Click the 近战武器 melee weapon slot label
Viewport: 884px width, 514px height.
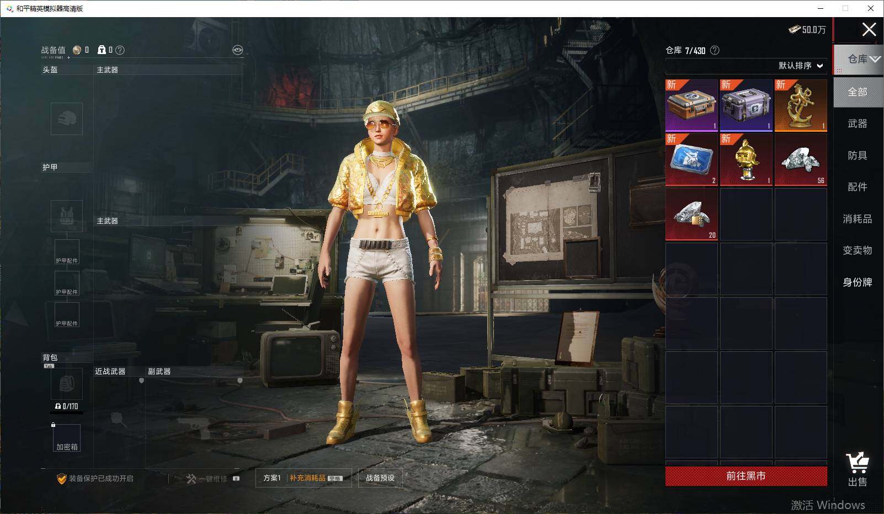tap(110, 372)
